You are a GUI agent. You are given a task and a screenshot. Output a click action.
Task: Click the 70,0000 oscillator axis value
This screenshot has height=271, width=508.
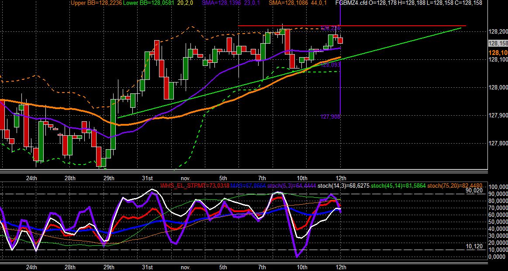coord(498,208)
